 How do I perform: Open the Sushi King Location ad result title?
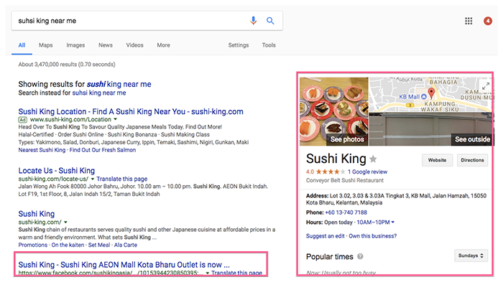tap(131, 111)
